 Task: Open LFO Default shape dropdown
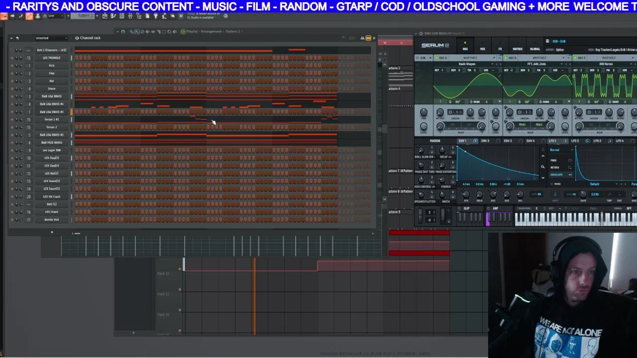click(595, 184)
